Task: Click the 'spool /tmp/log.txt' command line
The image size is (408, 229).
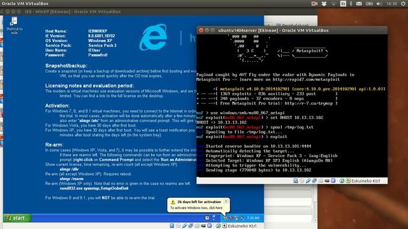Action: click(x=255, y=127)
